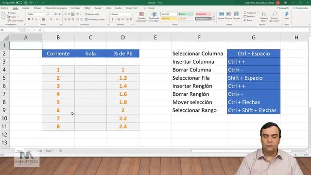Toggle bold (N) formatting

[29, 19]
